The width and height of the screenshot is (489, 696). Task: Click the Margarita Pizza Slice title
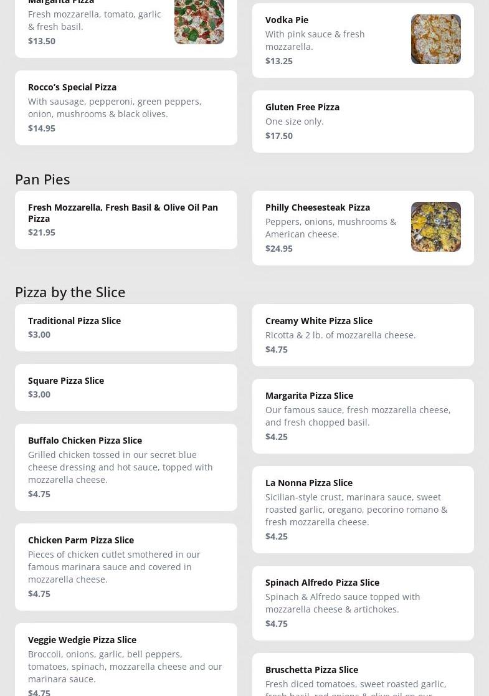pos(309,396)
